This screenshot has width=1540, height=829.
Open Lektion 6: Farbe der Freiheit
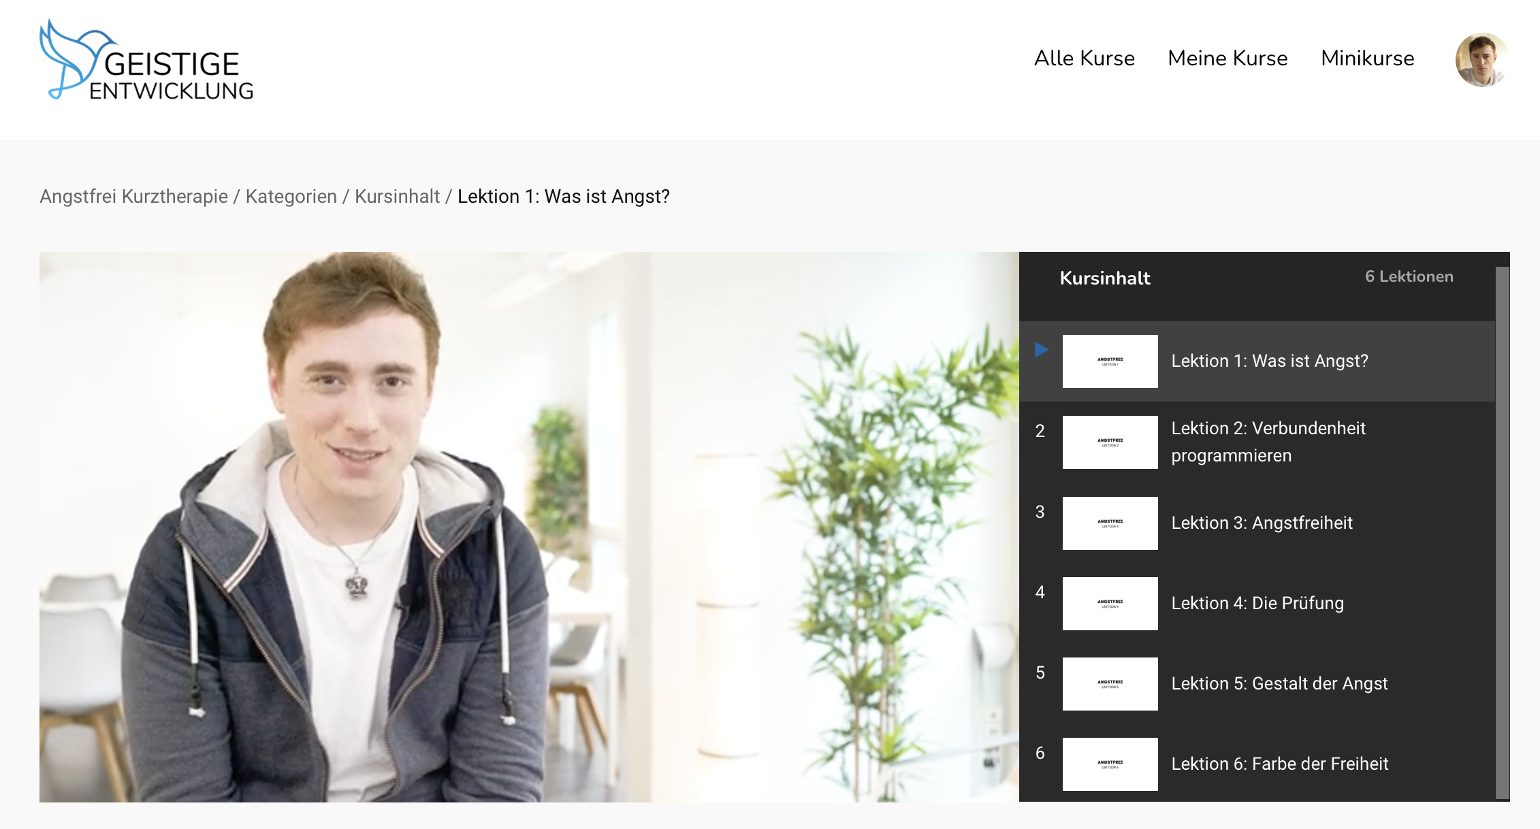(x=1279, y=764)
